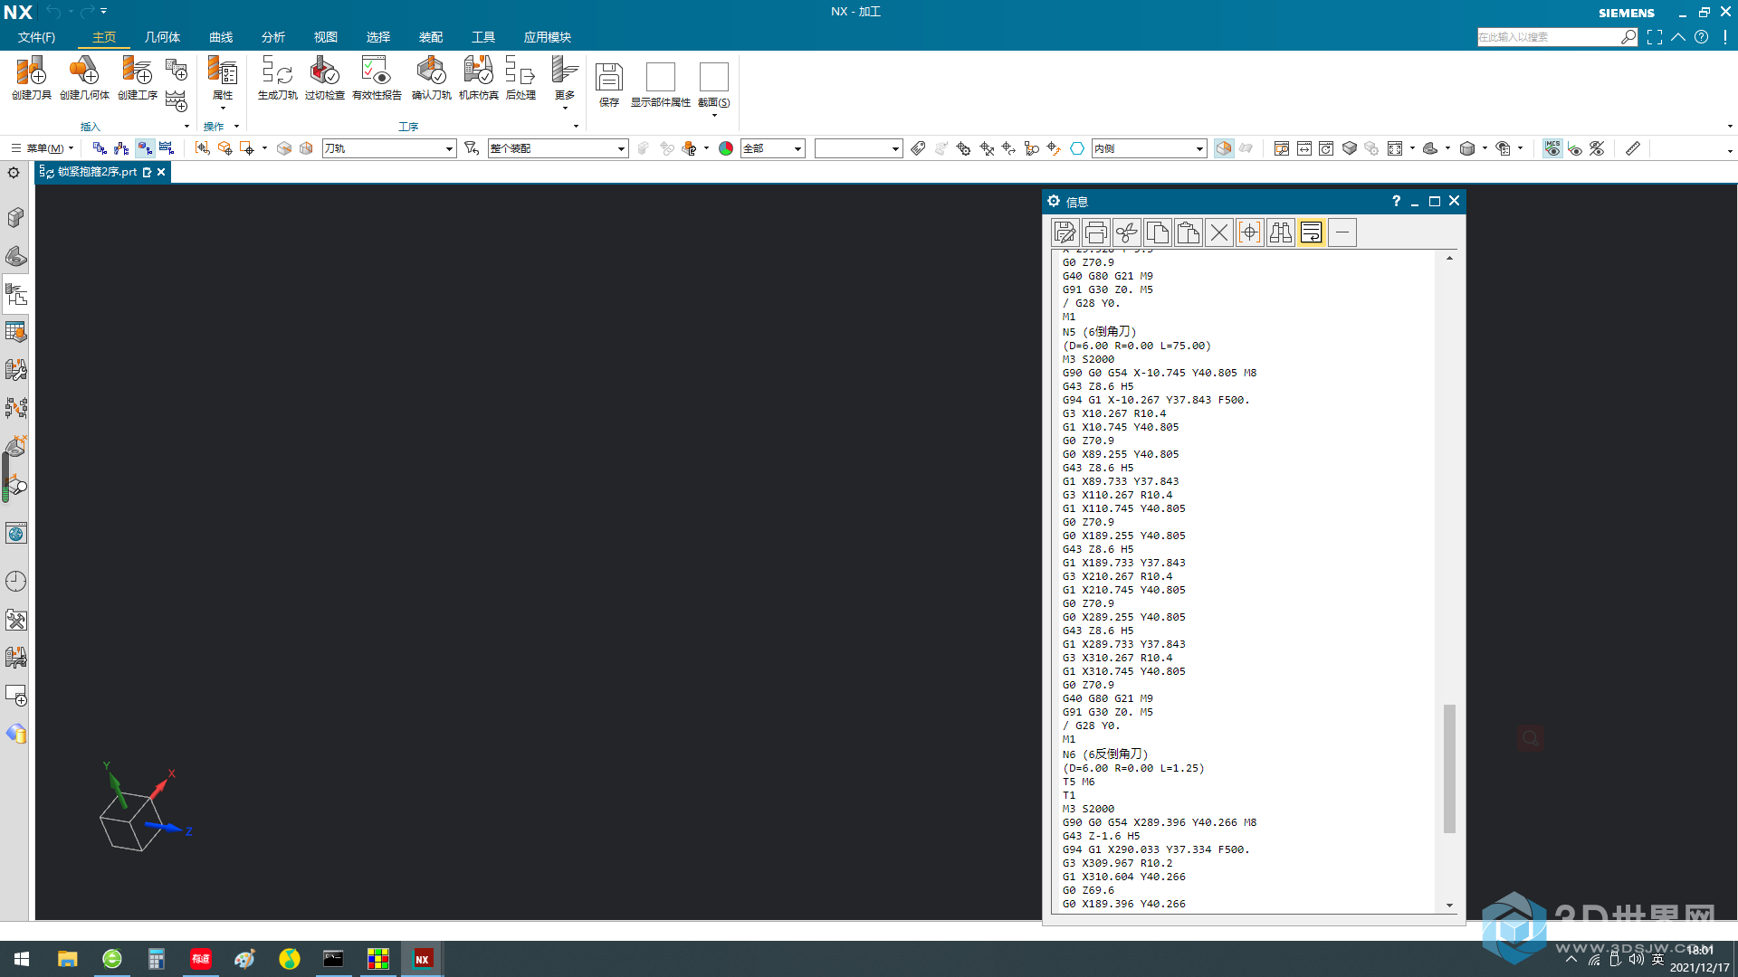Viewport: 1738px width, 977px height.
Task: Click the NX icon in the taskbar
Action: point(423,959)
